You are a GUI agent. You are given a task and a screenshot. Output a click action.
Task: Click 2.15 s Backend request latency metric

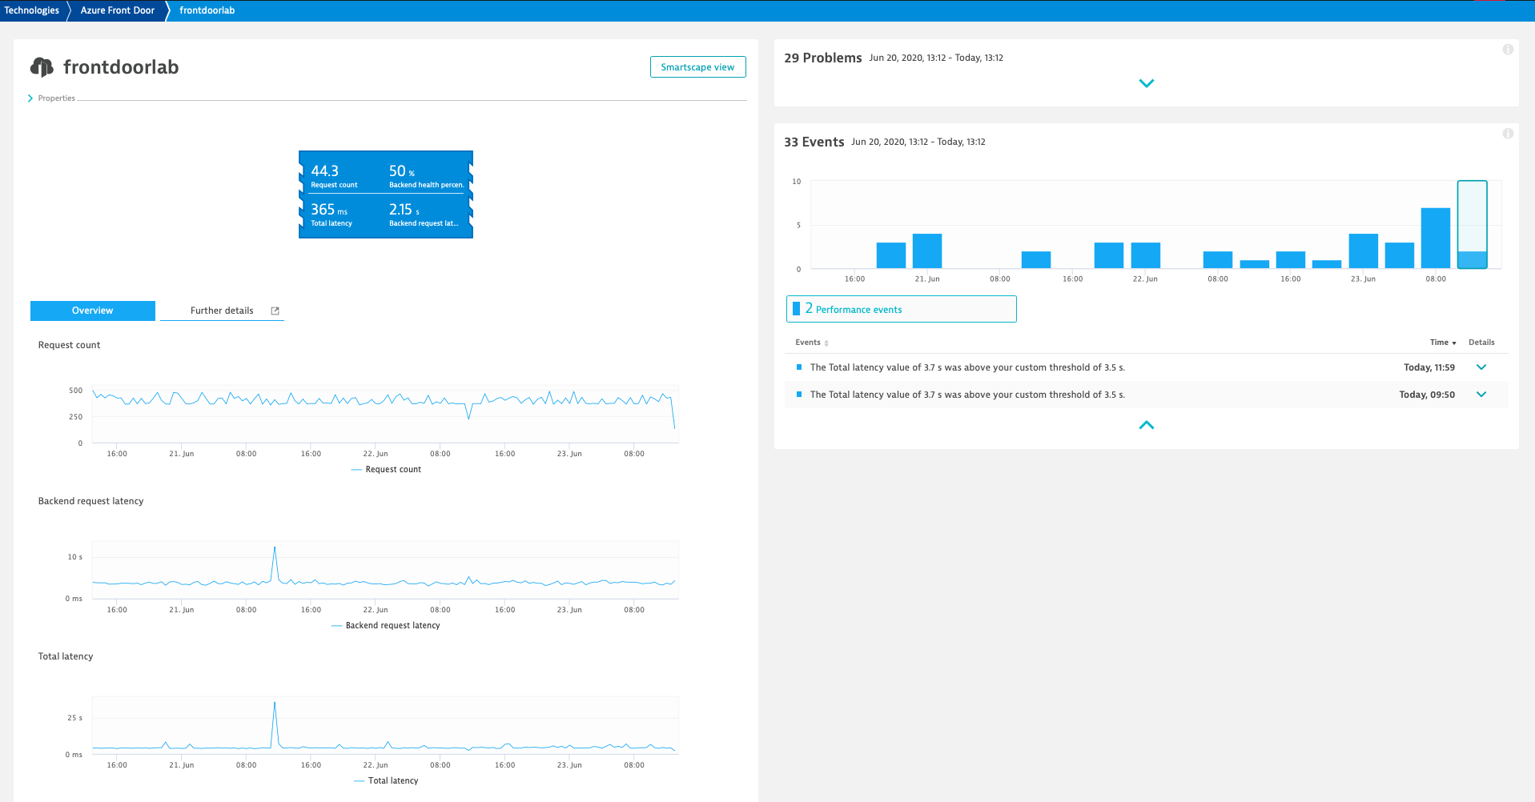pos(424,215)
